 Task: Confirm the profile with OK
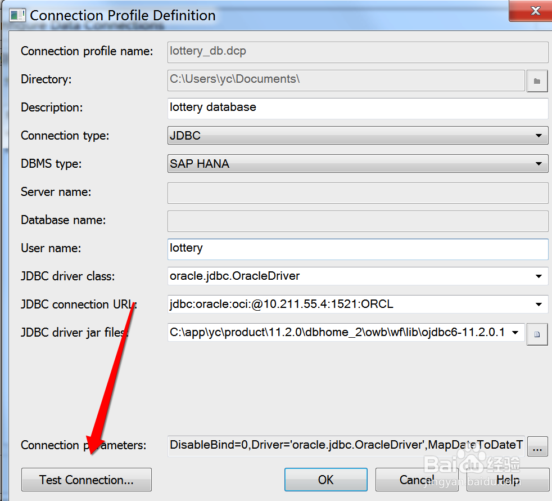point(325,480)
